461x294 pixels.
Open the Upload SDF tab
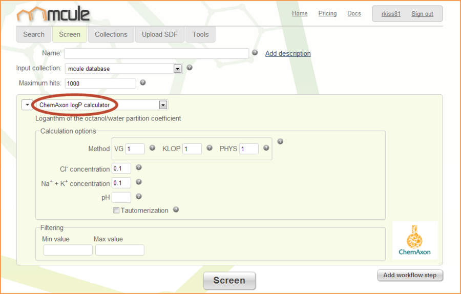pos(159,34)
